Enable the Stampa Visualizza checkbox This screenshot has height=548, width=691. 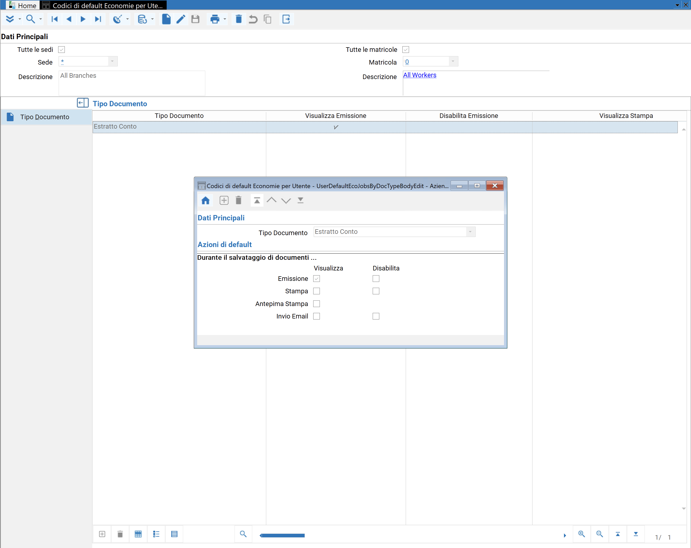point(317,291)
